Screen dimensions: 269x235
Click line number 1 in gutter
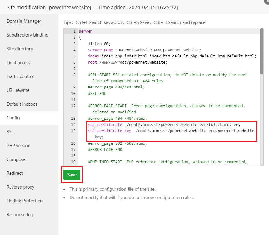point(74,31)
